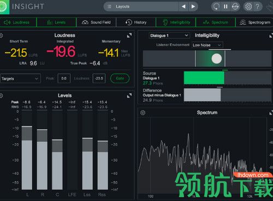Expand the Loudness panel to full view
273x201 pixels.
coord(129,36)
